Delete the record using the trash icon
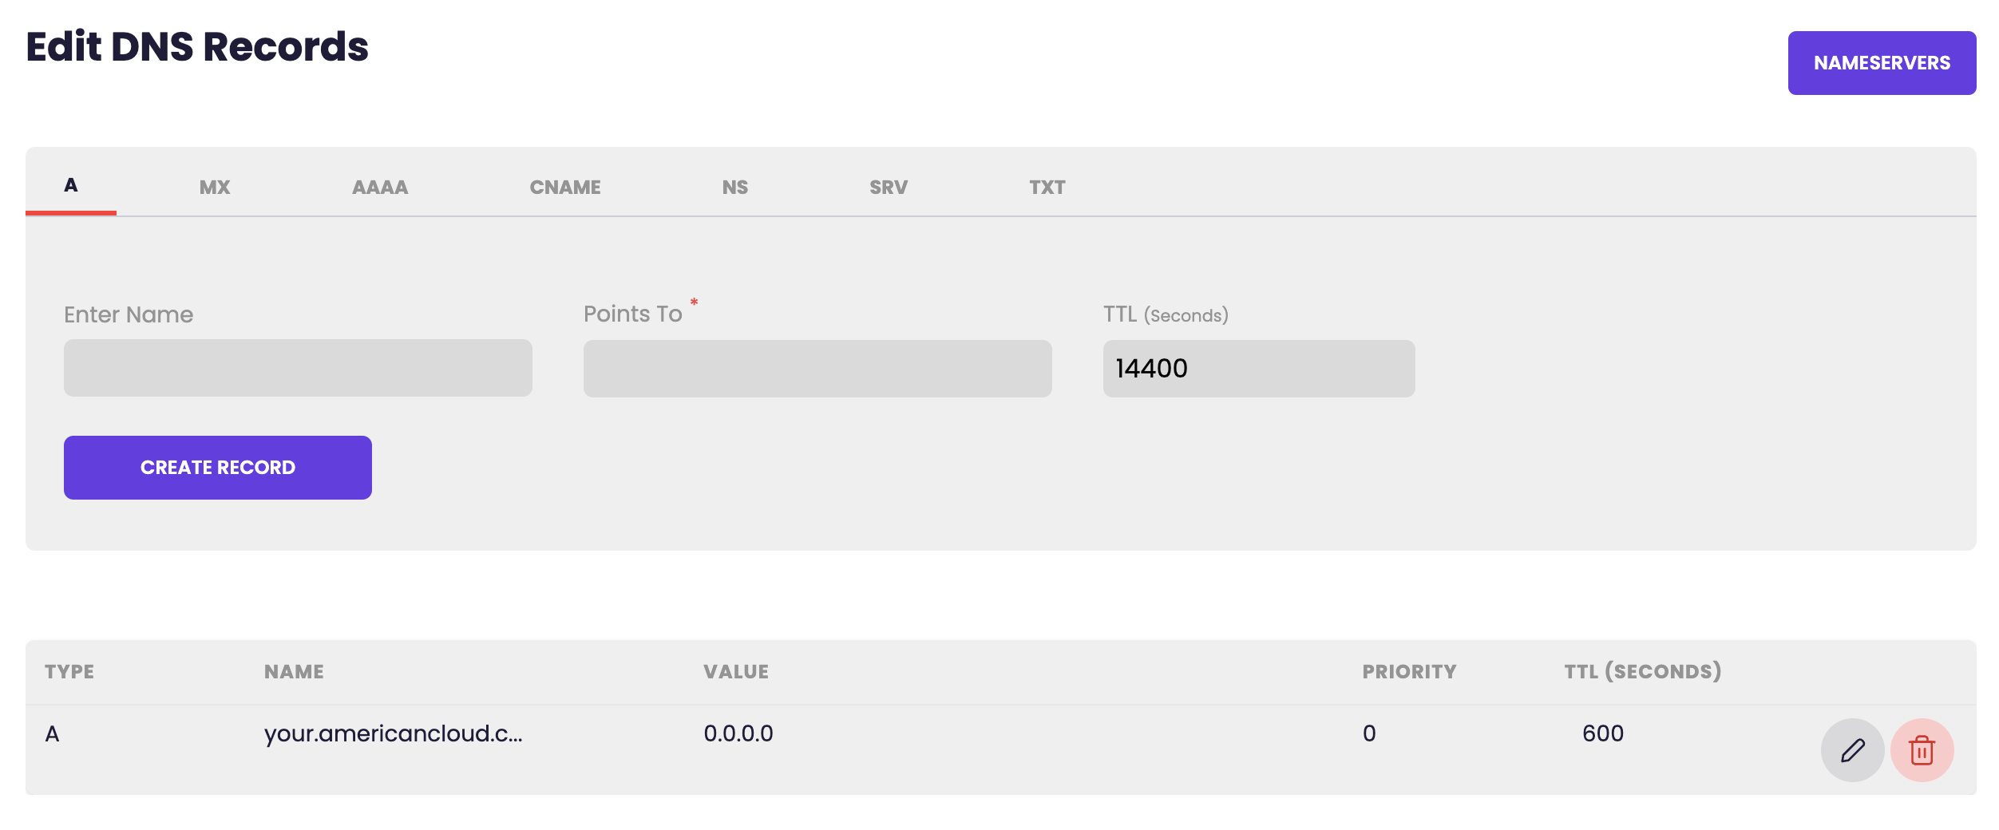 [x=1922, y=750]
